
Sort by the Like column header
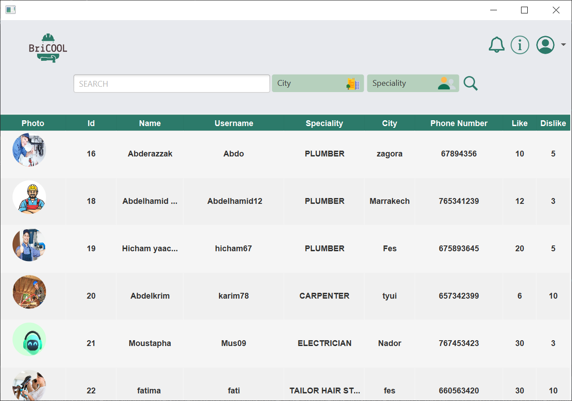tap(520, 123)
